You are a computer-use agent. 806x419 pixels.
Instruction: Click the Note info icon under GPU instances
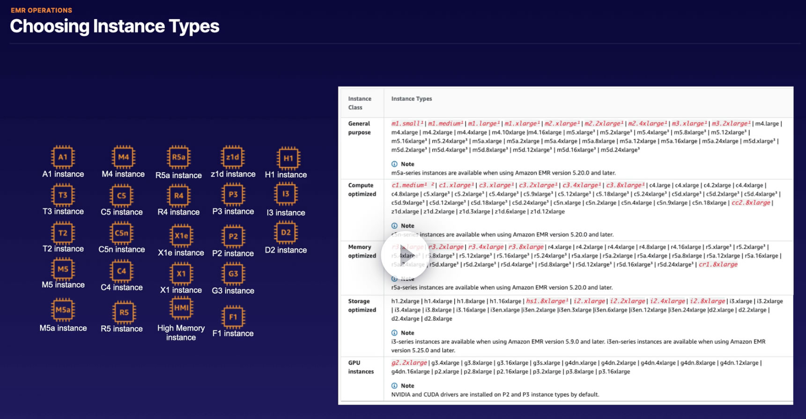pos(394,386)
